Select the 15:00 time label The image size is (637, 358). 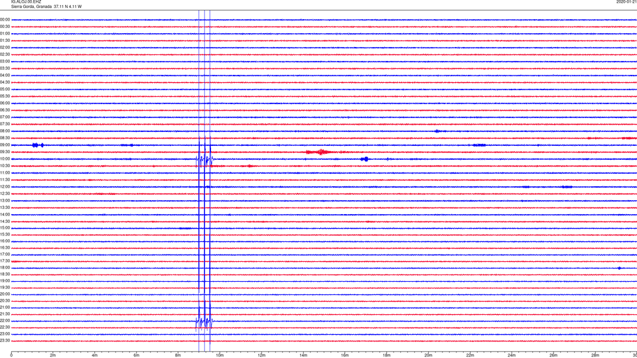pyautogui.click(x=5, y=228)
